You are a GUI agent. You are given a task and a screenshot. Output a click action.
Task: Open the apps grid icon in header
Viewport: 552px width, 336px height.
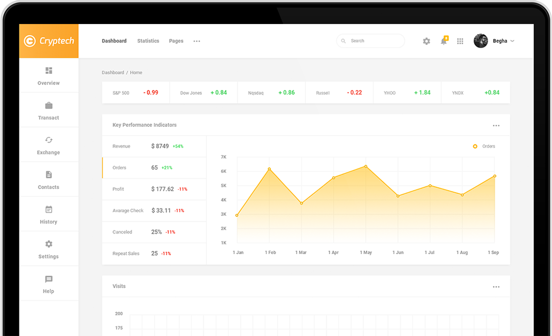point(460,41)
